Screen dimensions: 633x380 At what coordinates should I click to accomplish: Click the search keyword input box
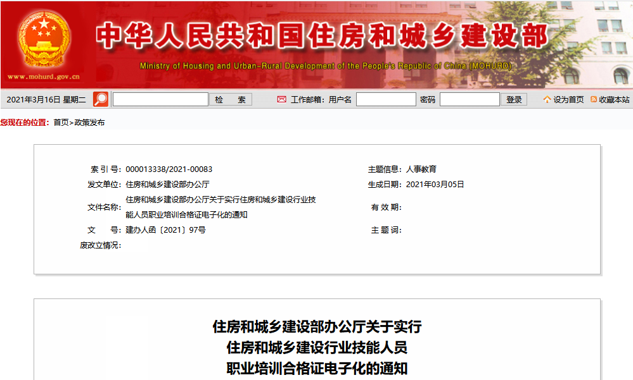[160, 99]
